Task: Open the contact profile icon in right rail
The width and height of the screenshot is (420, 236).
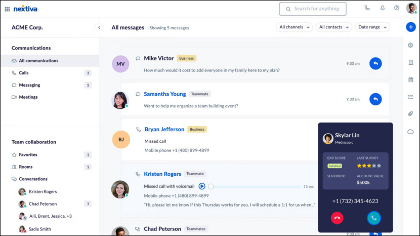Action: [410, 45]
